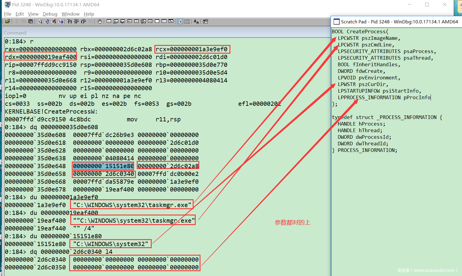462x276 pixels.
Task: Click the Step Over toolbar icon
Action: coord(76,21)
